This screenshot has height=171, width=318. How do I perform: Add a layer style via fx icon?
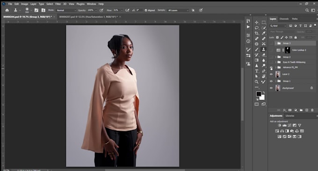[x=284, y=110]
